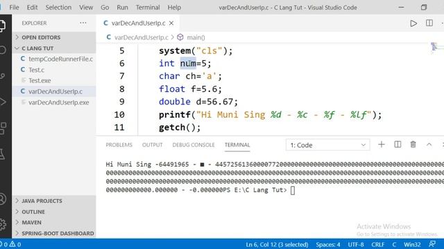Screen dimensions: 444x249
Task: Click the feedback icon in status bar
Action: pos(432,244)
